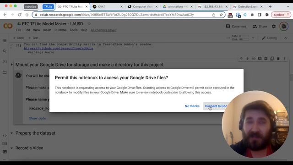The height and width of the screenshot is (165, 293).
Task: Open the extensions puzzle icon
Action: click(252, 15)
